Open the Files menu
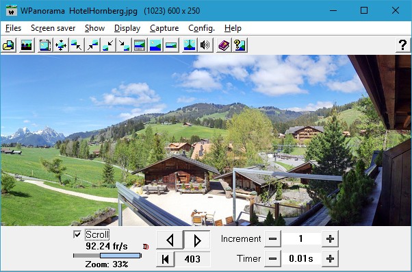This screenshot has width=412, height=272. tap(13, 28)
